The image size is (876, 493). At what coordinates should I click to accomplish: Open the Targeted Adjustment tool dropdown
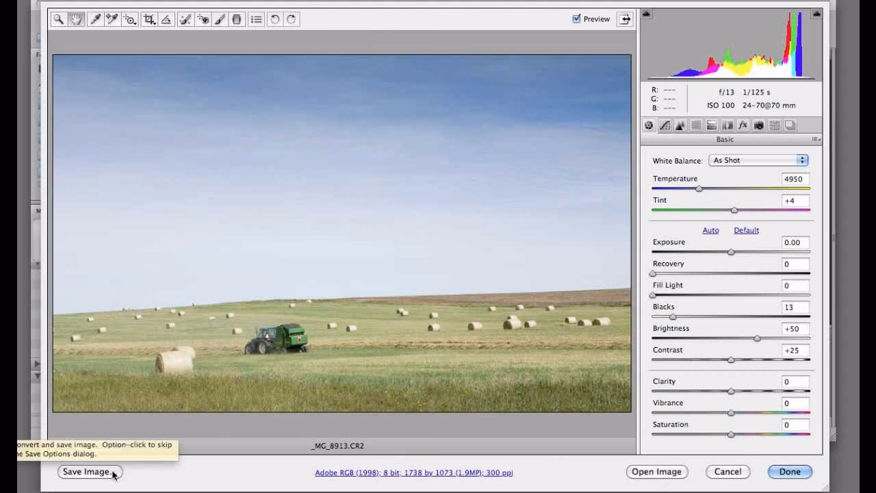pos(129,19)
